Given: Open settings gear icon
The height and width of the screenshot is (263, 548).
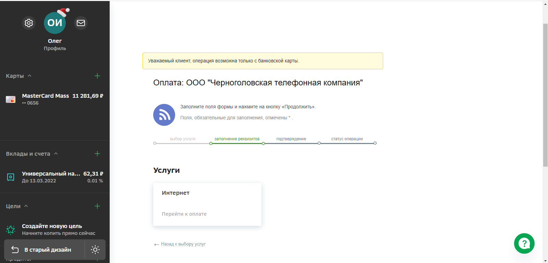Looking at the screenshot, I should coord(29,23).
